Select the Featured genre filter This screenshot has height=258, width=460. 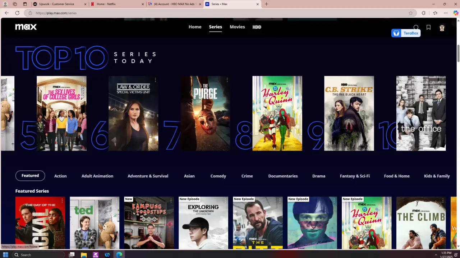30,176
